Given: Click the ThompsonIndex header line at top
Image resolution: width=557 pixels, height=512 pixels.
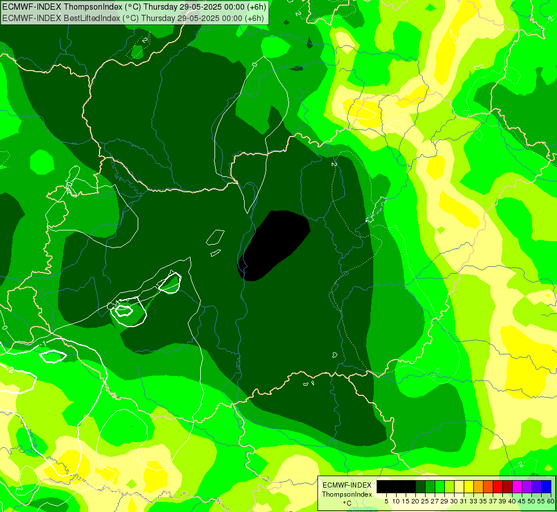Looking at the screenshot, I should click(x=134, y=6).
